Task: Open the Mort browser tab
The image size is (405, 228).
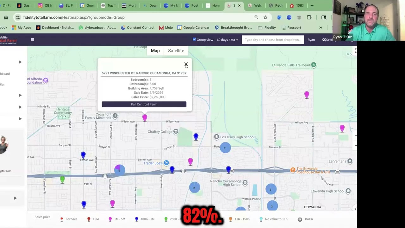Action: tap(129, 5)
